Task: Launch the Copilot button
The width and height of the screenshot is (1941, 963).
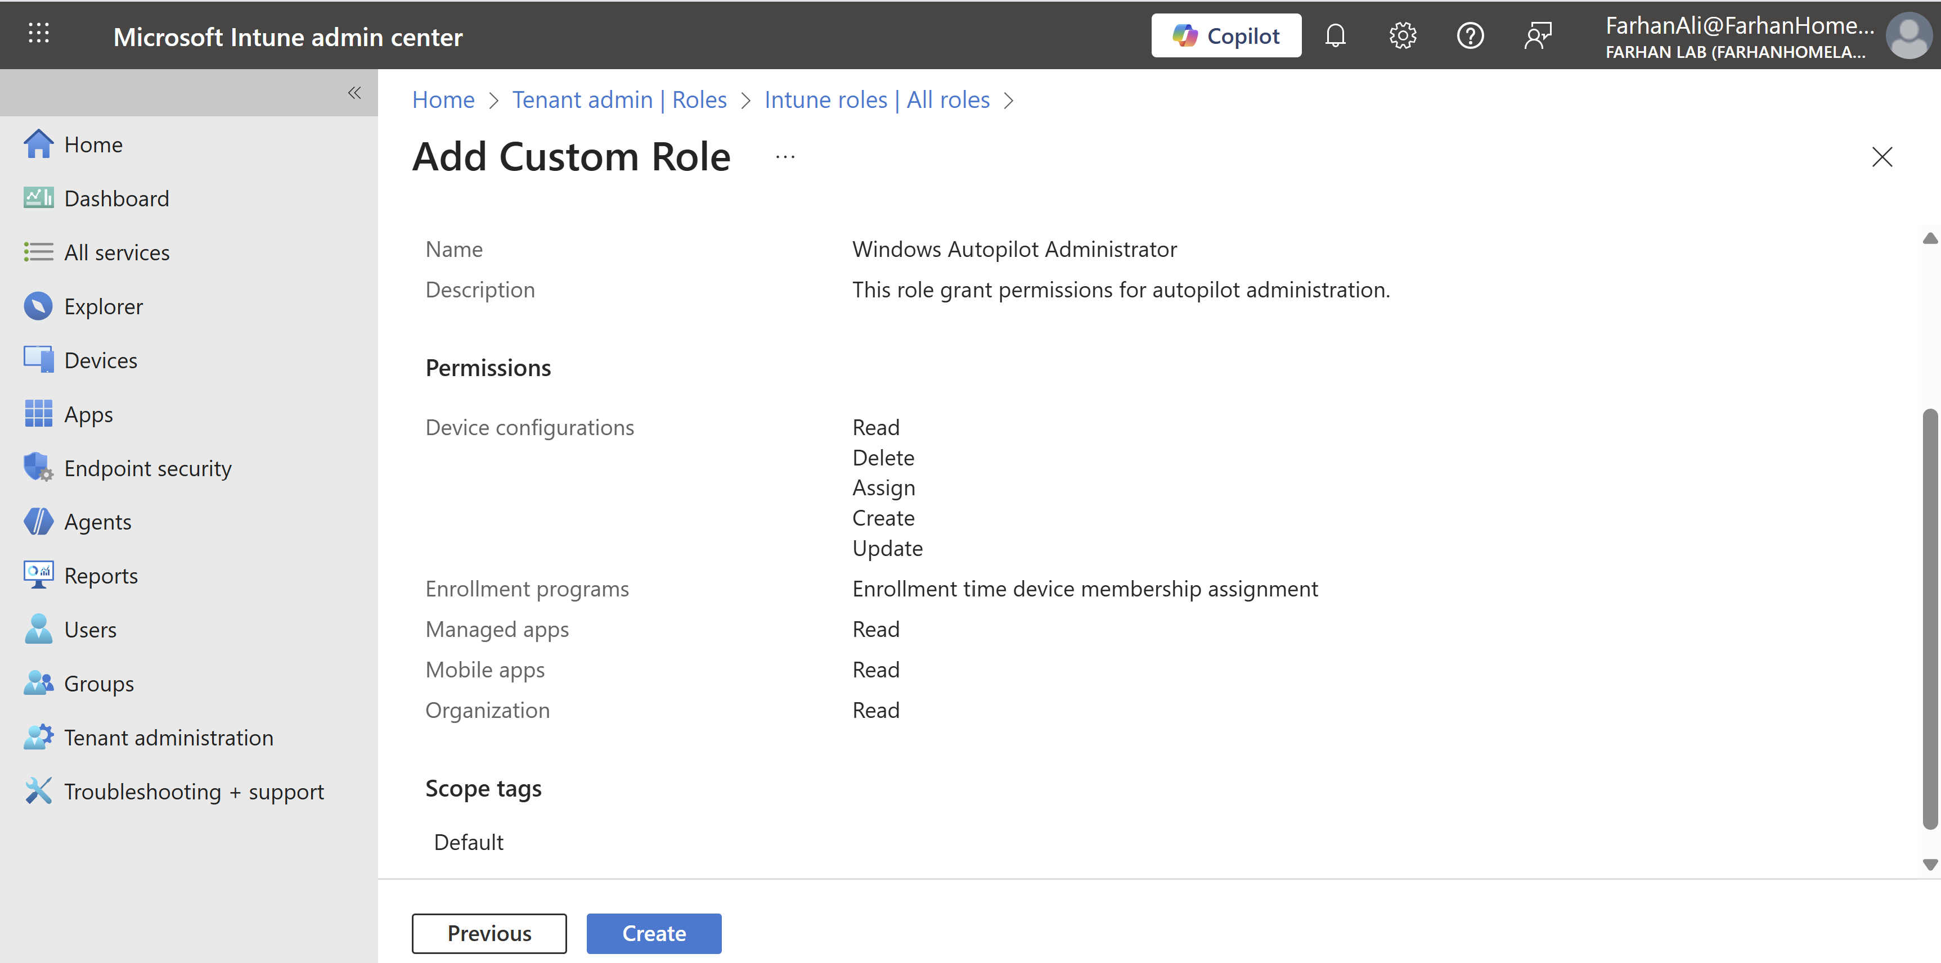Action: tap(1225, 35)
